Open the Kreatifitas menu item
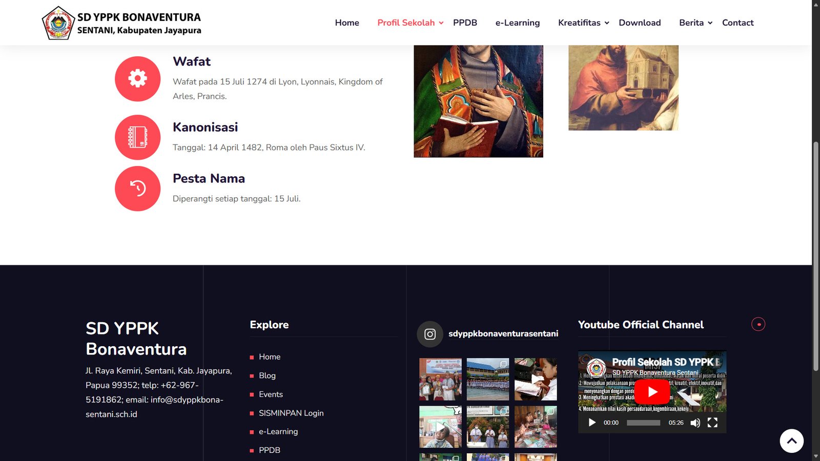Image resolution: width=820 pixels, height=461 pixels. (x=579, y=23)
